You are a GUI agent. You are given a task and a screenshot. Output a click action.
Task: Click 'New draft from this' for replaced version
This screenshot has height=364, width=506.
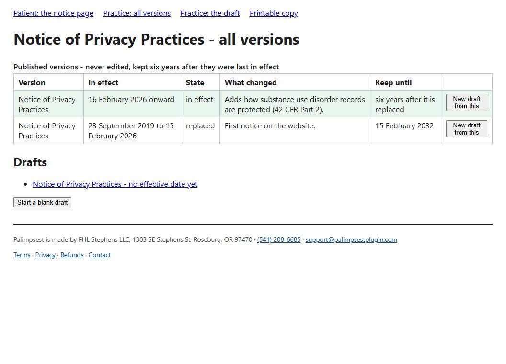(x=467, y=129)
